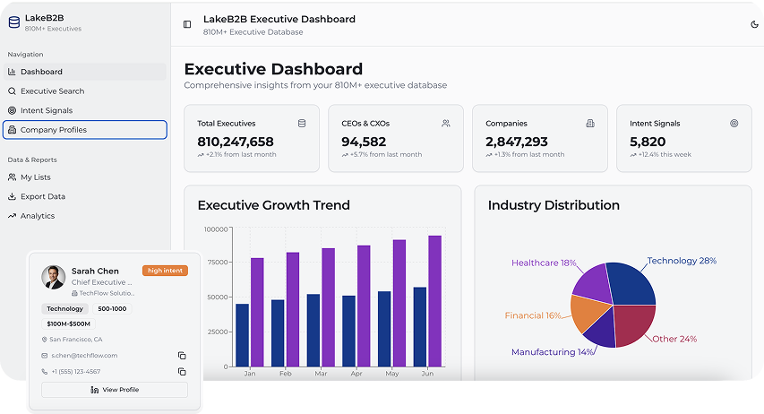This screenshot has height=414, width=764.
Task: Click the LakeB2B database logo icon
Action: point(13,22)
